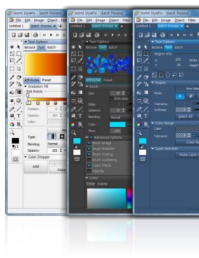Open the Blending dropdown set to Normal in brush panel
The image size is (199, 258).
pos(121,117)
